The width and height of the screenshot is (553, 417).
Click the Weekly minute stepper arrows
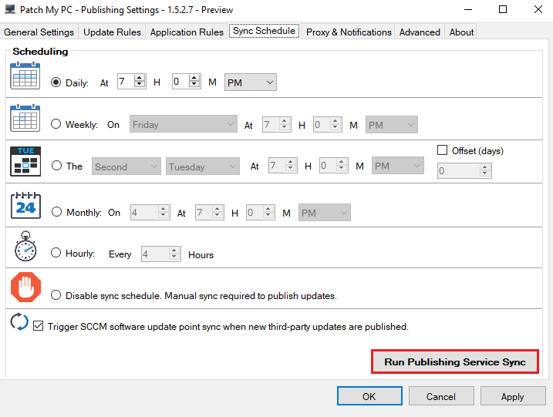(x=336, y=124)
